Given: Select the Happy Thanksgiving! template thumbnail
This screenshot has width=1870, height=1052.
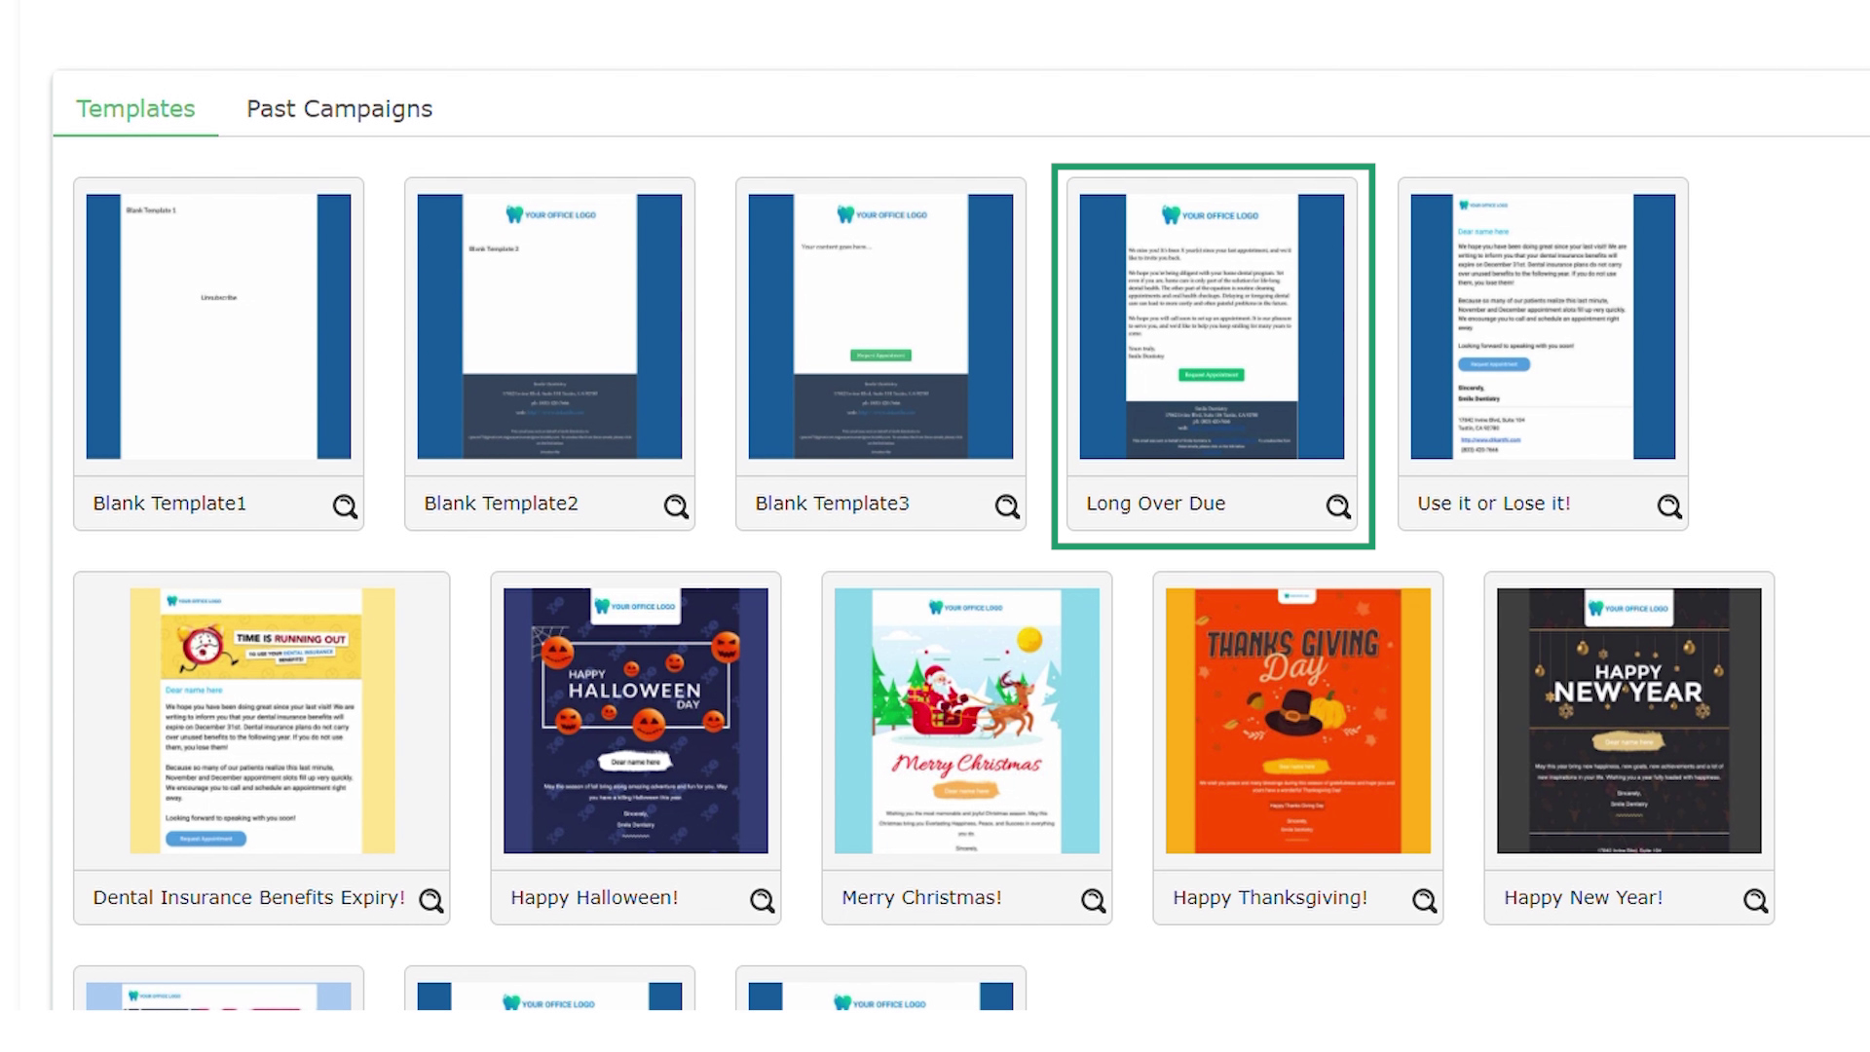Looking at the screenshot, I should (1297, 719).
